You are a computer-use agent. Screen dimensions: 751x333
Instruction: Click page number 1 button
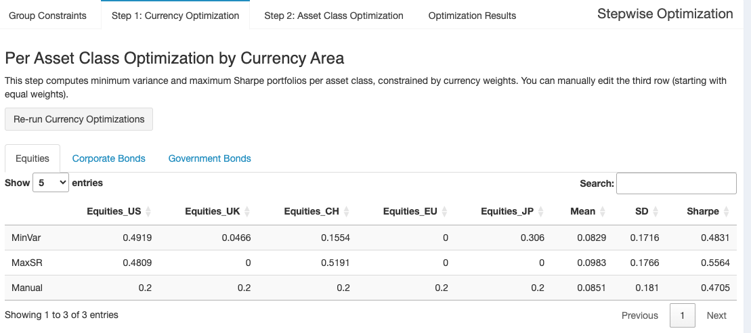point(683,315)
